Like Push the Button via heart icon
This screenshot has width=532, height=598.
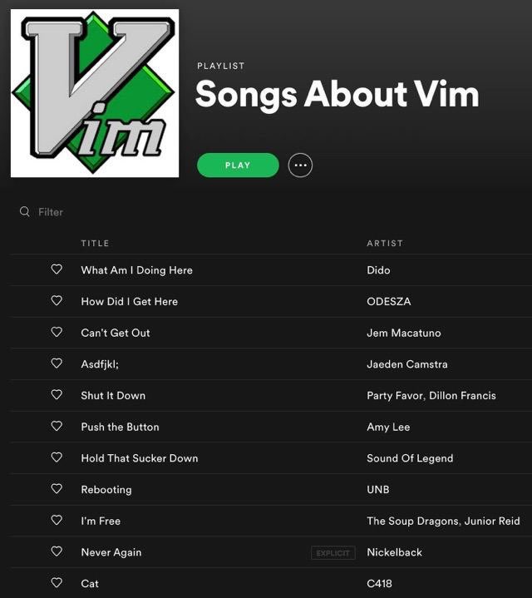57,426
